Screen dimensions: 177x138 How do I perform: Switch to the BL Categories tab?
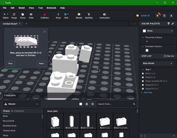point(18,111)
